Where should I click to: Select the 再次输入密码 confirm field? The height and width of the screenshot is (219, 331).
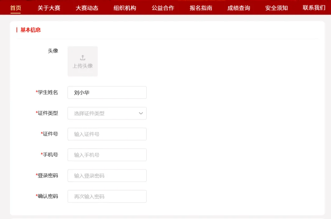coord(107,196)
